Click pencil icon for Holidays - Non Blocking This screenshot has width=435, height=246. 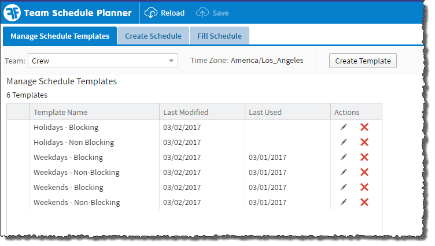(344, 142)
